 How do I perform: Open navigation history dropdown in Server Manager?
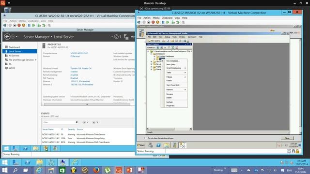pos(16,37)
